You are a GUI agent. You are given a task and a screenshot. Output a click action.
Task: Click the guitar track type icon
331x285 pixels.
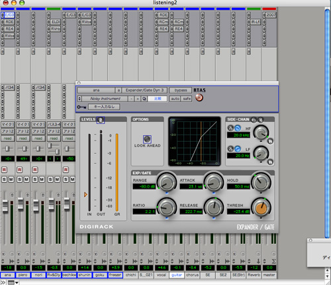point(181,261)
